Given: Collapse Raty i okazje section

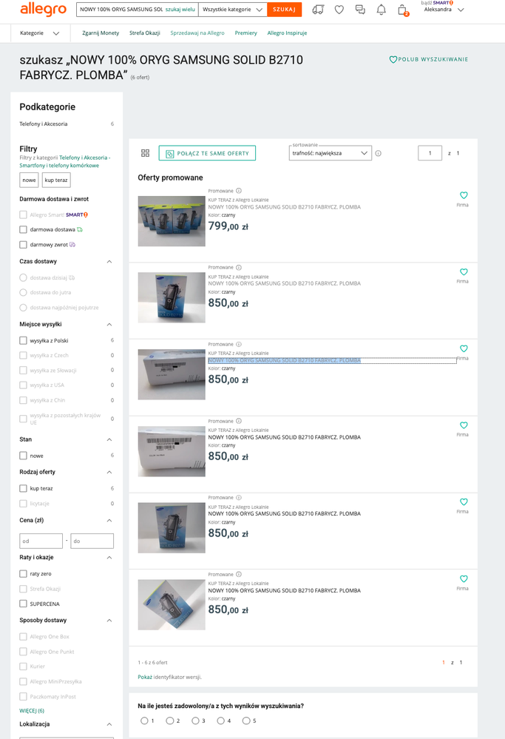Looking at the screenshot, I should (x=109, y=558).
